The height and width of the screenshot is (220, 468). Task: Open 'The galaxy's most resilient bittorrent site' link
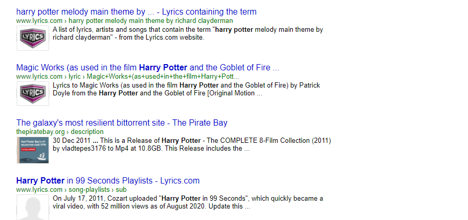pyautogui.click(x=122, y=123)
